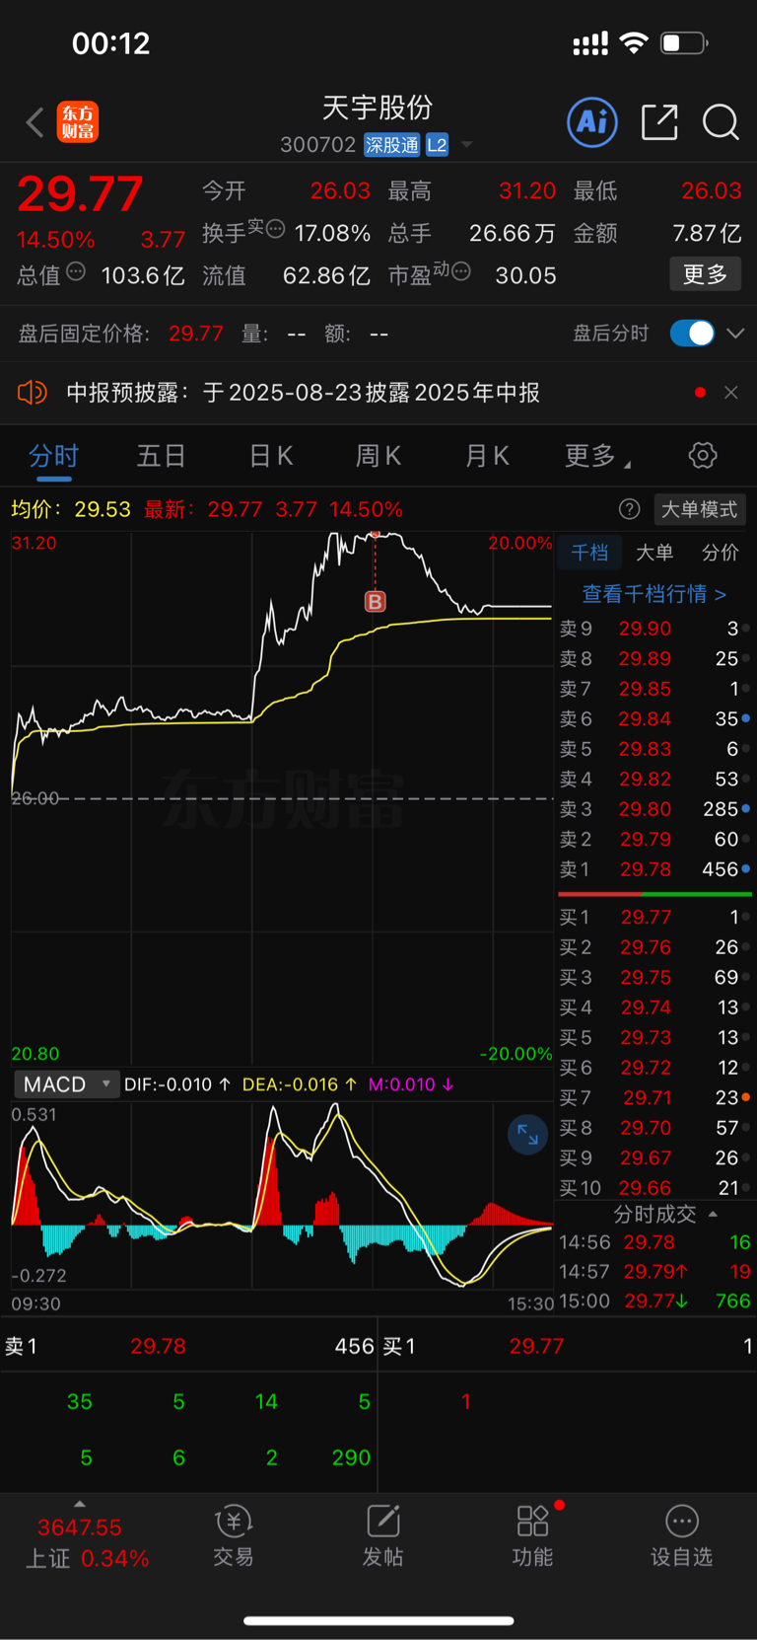Open the 东方财富 logo icon
The image size is (757, 1640).
coord(78,122)
